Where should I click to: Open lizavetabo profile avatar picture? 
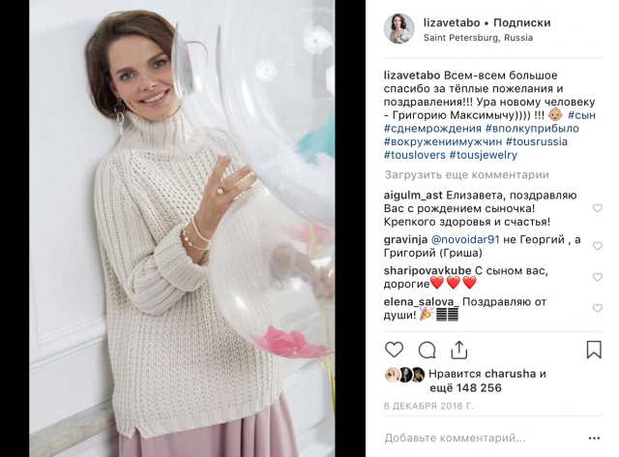[x=399, y=29]
